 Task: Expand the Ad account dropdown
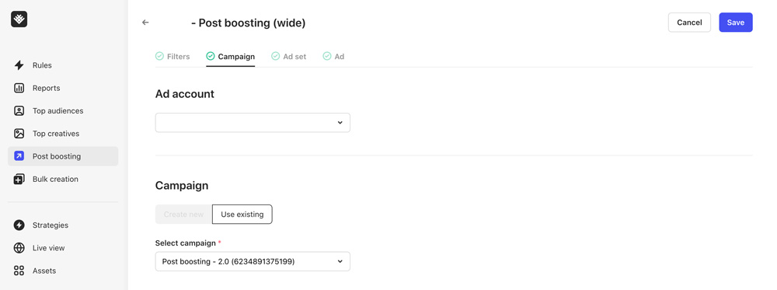(x=253, y=122)
